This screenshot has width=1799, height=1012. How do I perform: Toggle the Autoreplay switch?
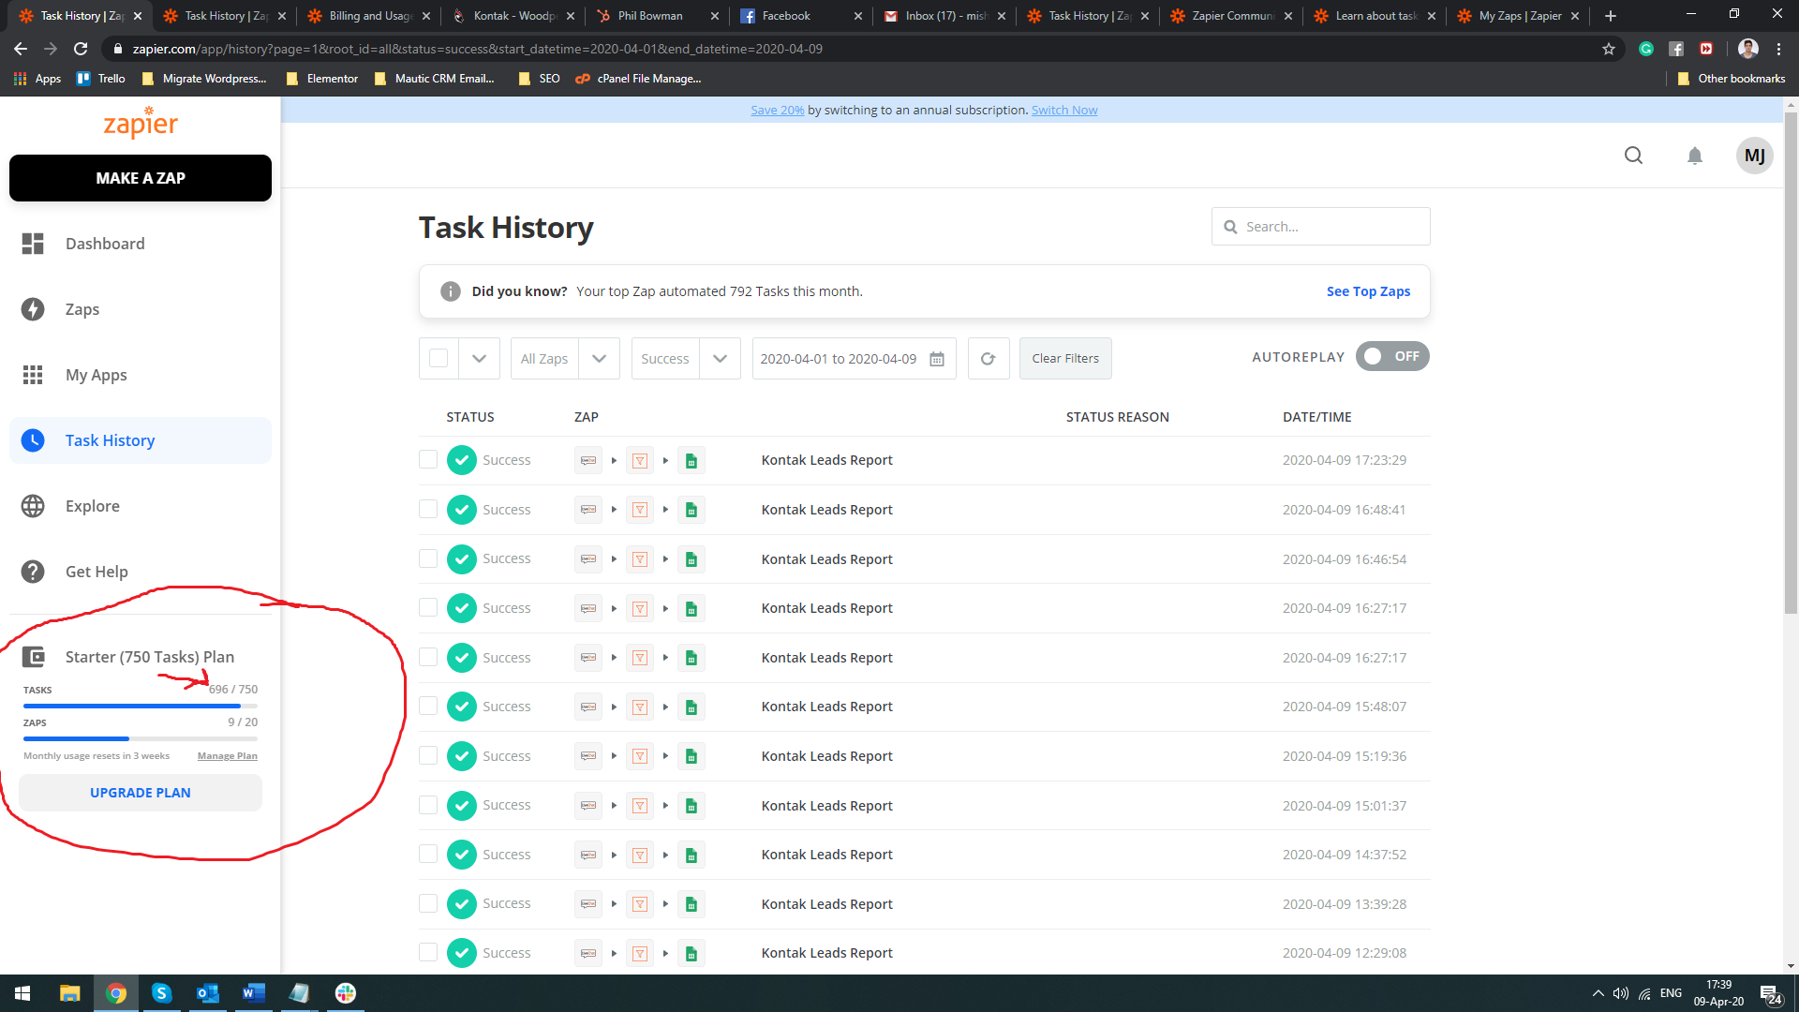1391,356
